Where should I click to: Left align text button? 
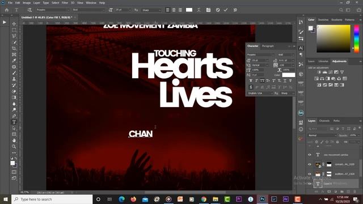tap(168, 10)
